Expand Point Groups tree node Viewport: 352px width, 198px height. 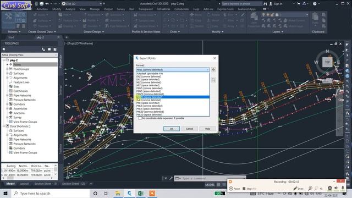click(x=7, y=69)
